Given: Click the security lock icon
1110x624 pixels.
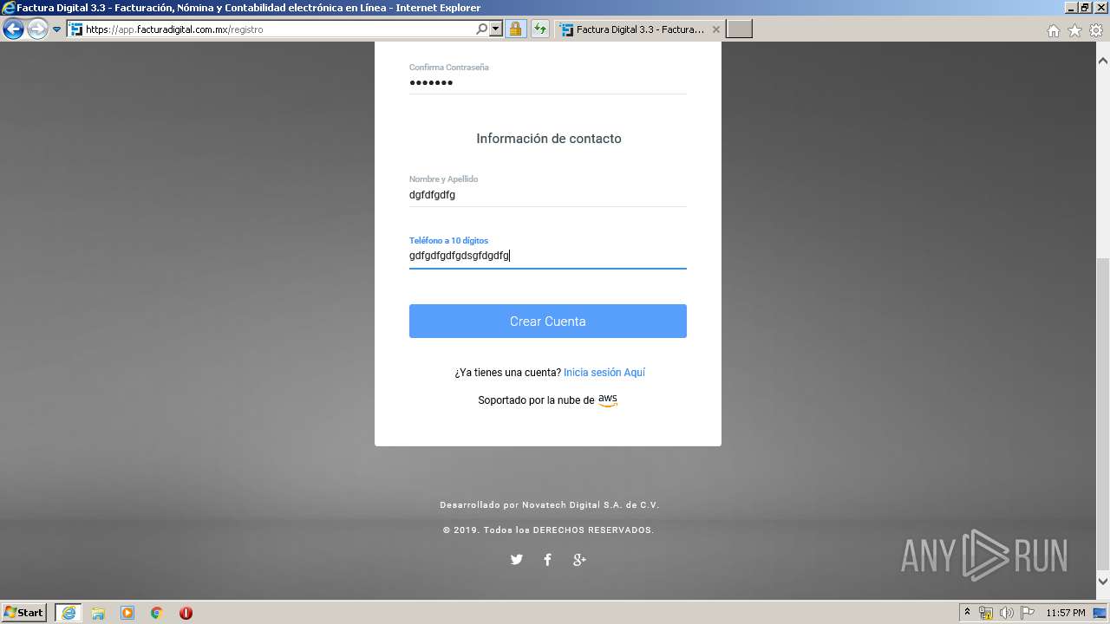Looking at the screenshot, I should 515,29.
